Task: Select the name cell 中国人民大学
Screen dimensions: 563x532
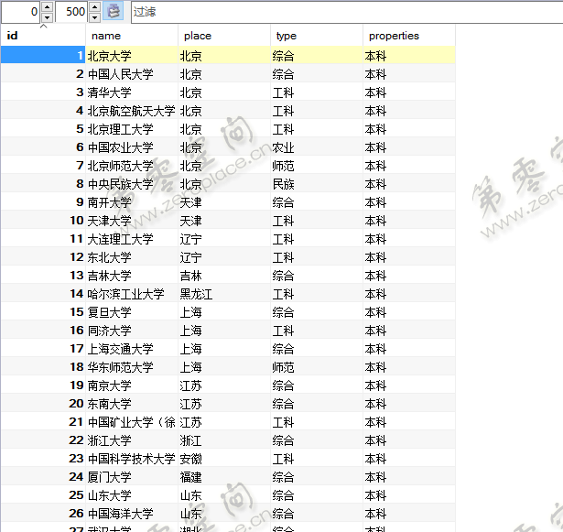Action: (132, 74)
